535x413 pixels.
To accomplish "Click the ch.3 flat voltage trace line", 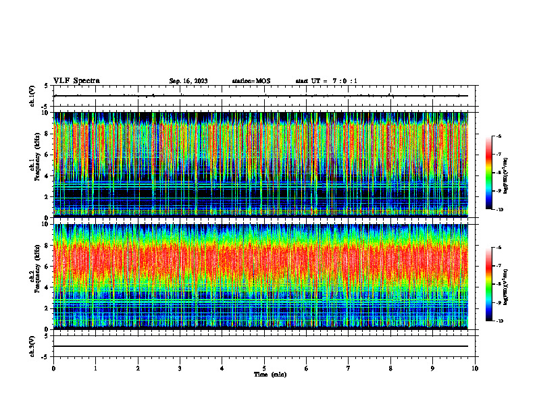I will [x=261, y=346].
